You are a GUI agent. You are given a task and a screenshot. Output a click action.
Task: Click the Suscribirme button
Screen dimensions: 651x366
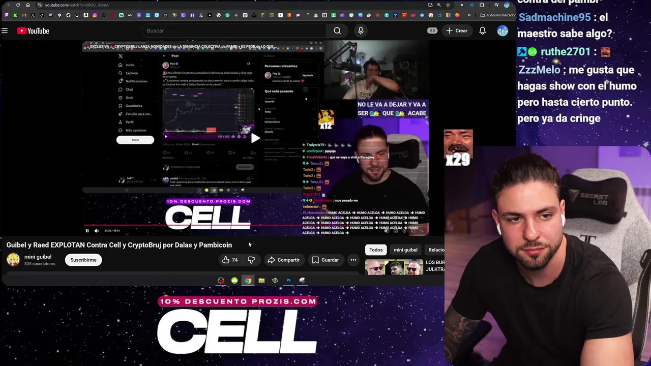(83, 260)
